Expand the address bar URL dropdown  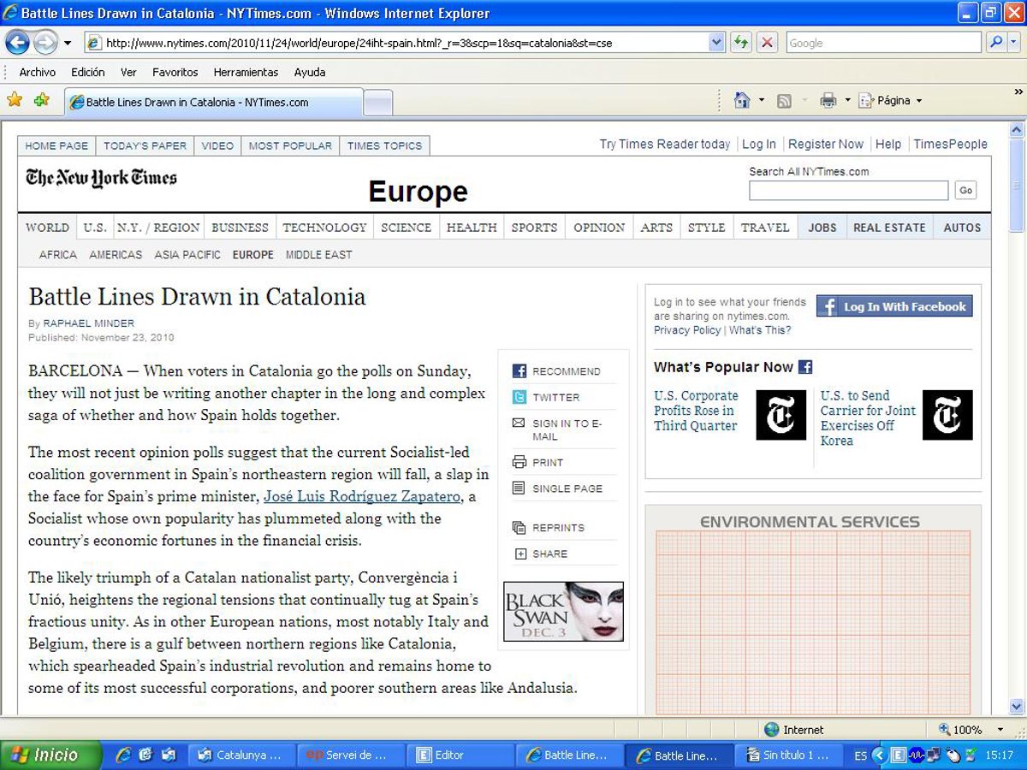click(717, 43)
